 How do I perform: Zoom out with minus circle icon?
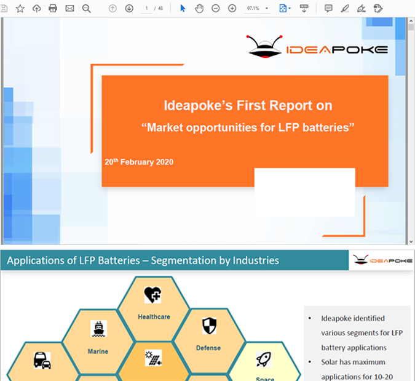coord(215,9)
